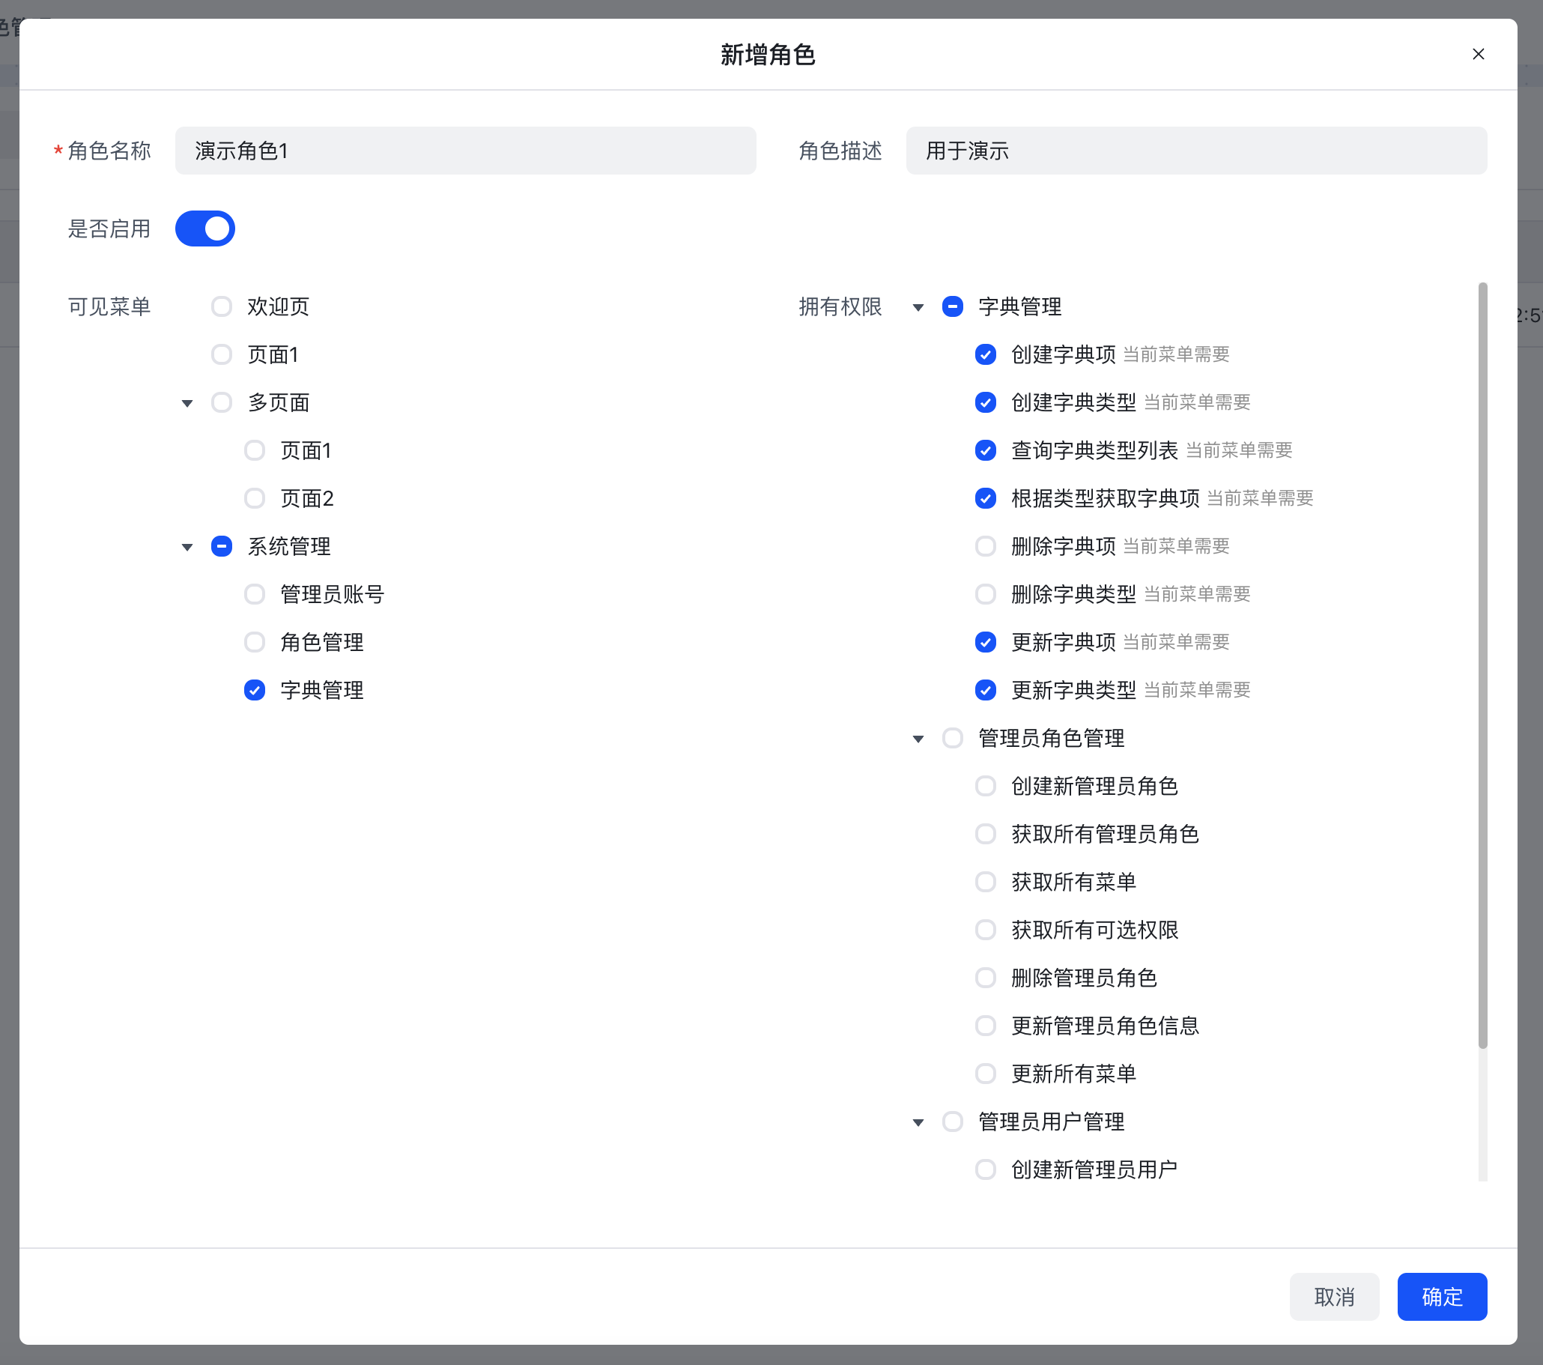1543x1365 pixels.
Task: Disable the 是否启用 toggle switch
Action: [205, 228]
